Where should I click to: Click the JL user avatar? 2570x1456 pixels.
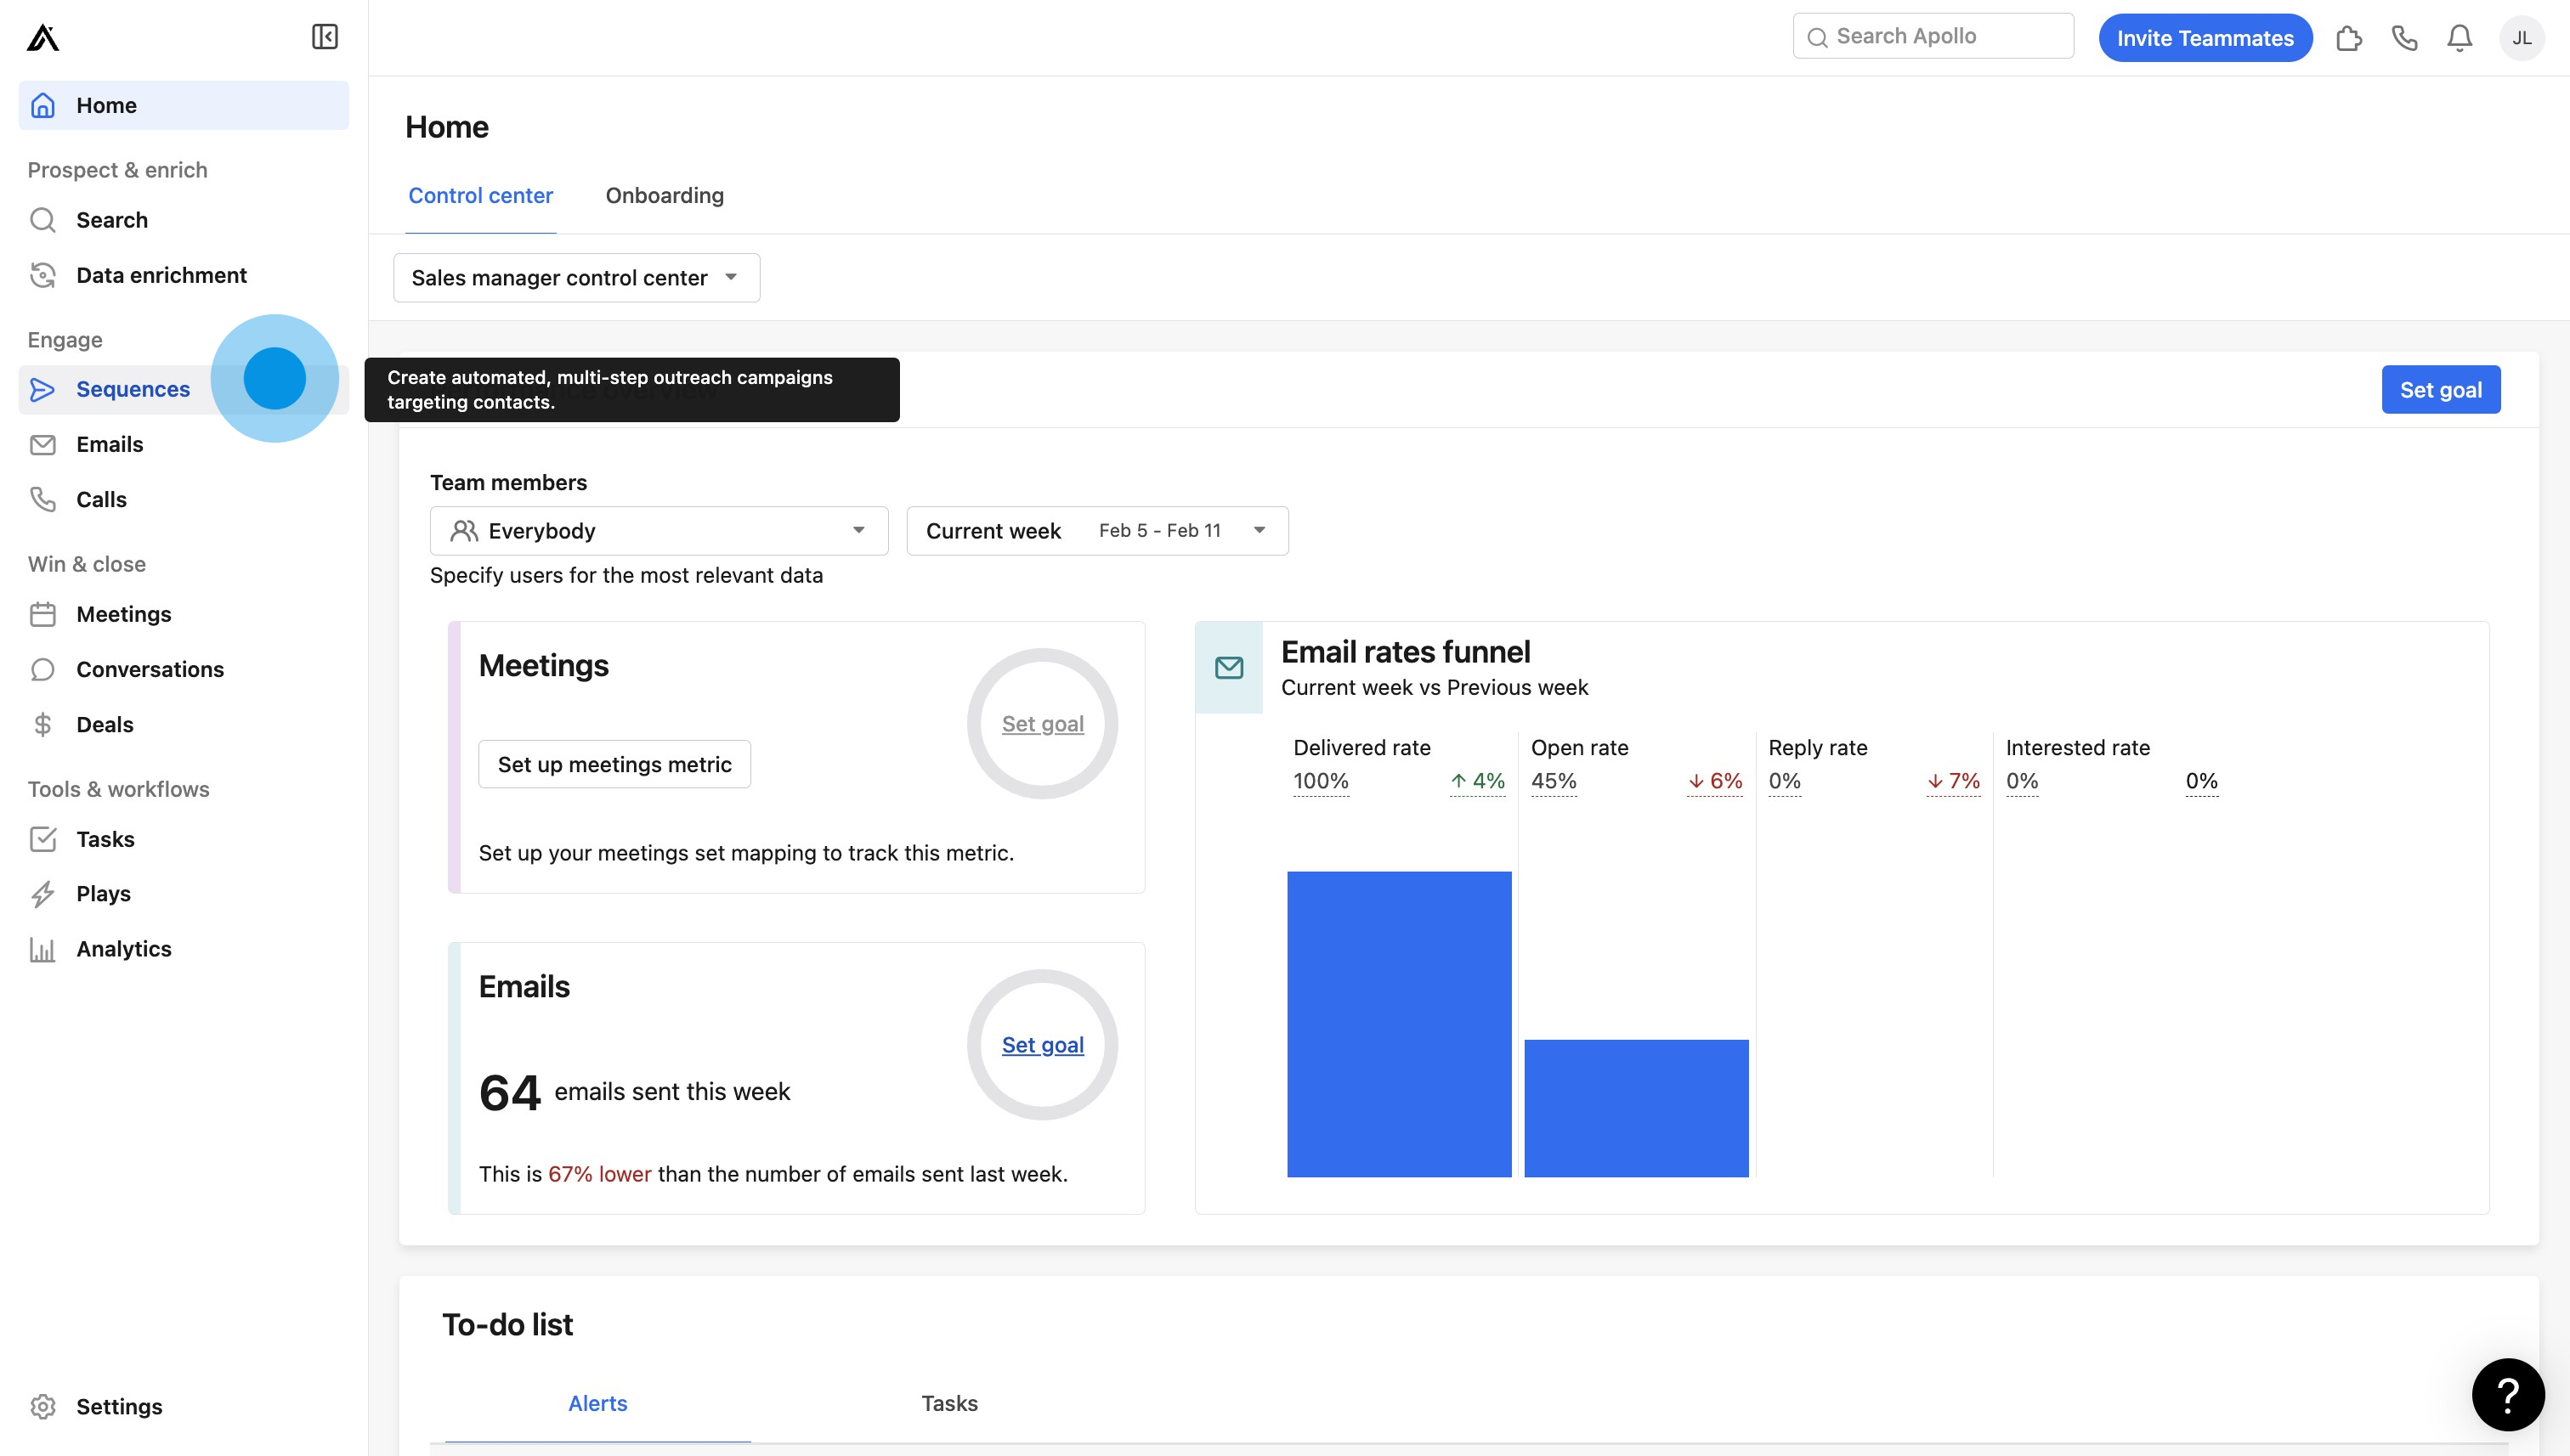pos(2521,38)
